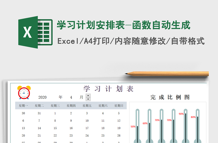Select calendar date cell 20
Image resolution: width=218 pixels, height=143 pixels.
[23, 135]
